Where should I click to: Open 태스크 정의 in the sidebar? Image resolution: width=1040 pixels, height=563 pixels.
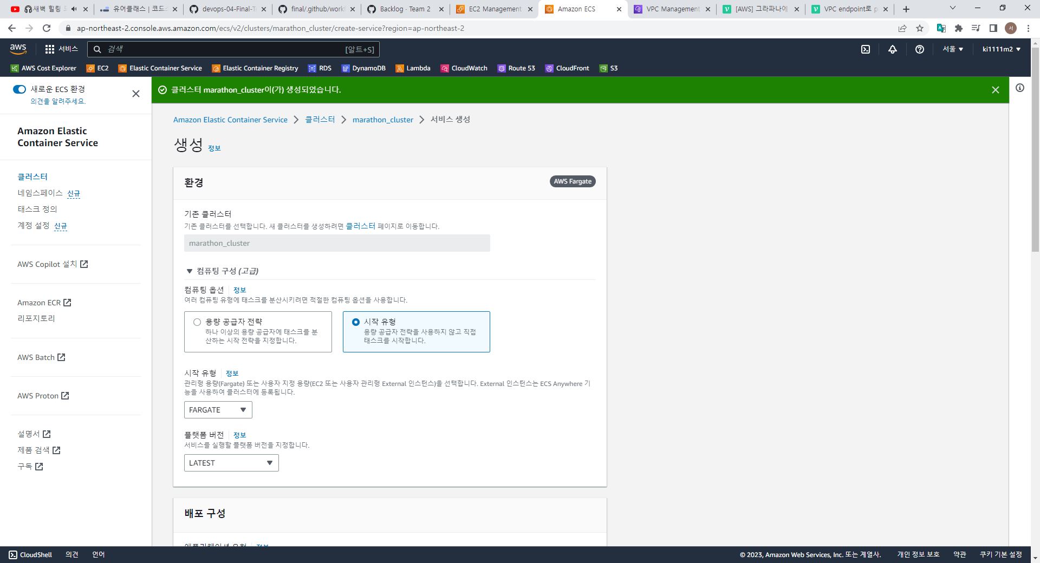37,209
